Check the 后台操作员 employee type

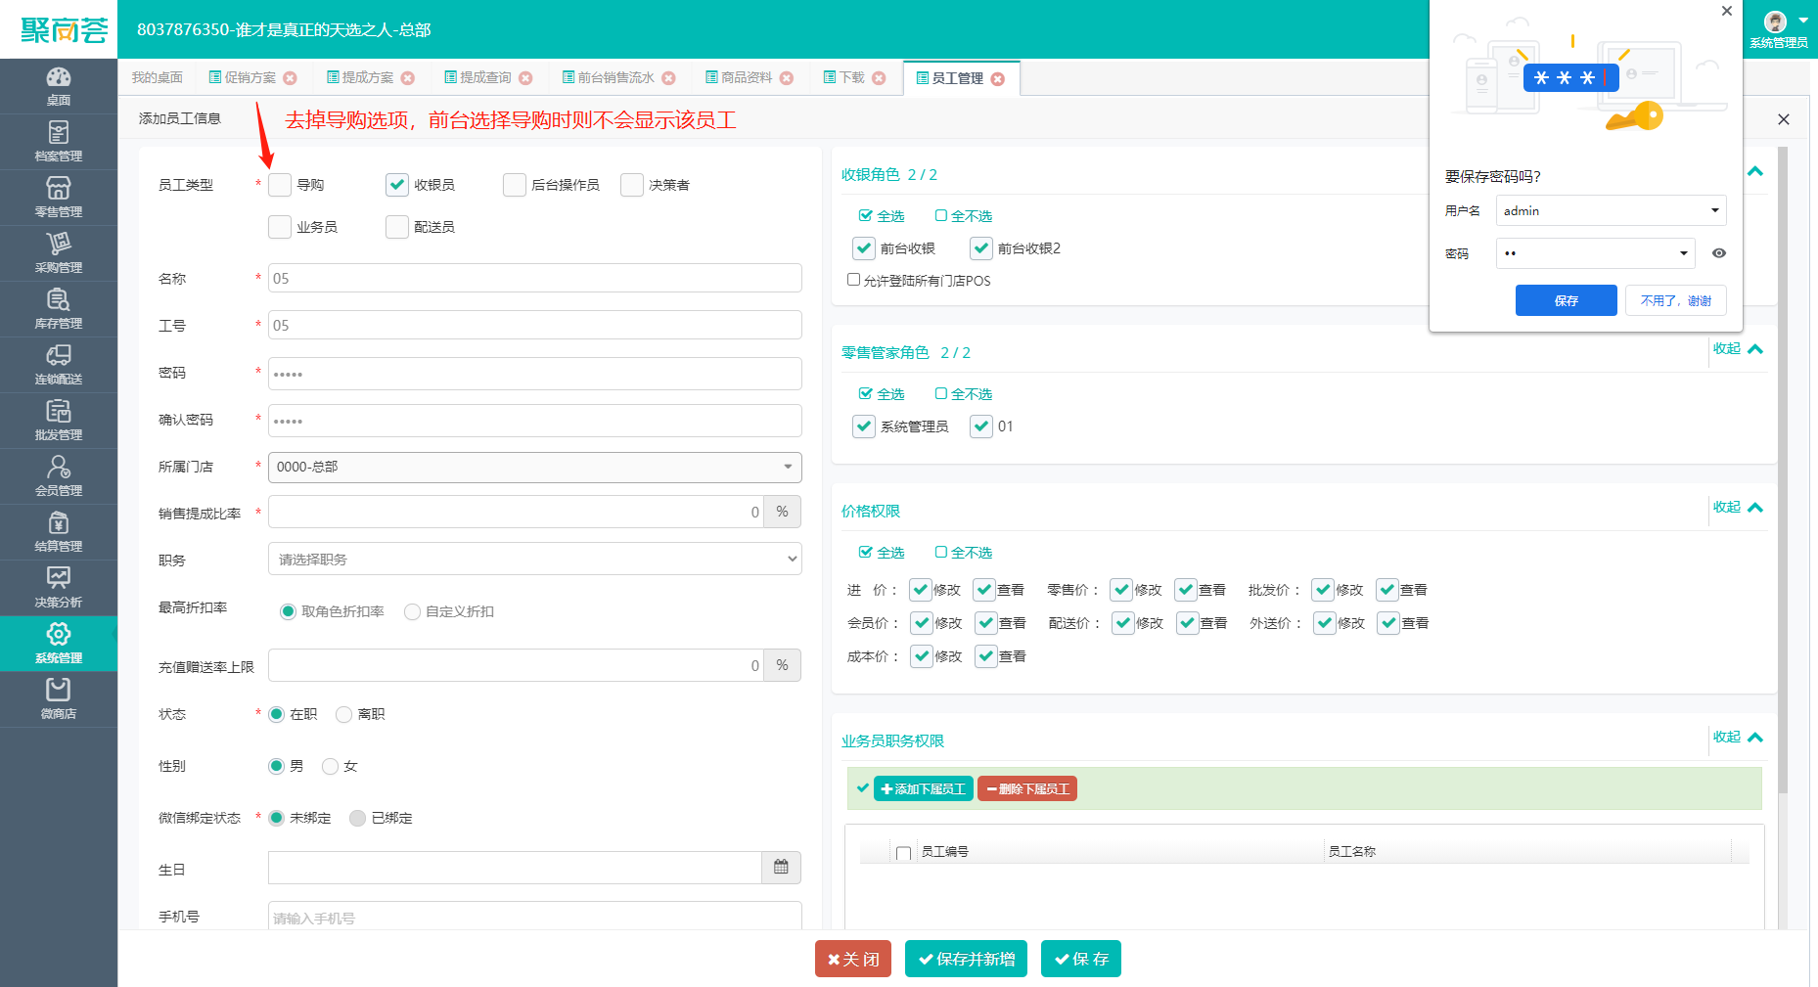pos(515,185)
